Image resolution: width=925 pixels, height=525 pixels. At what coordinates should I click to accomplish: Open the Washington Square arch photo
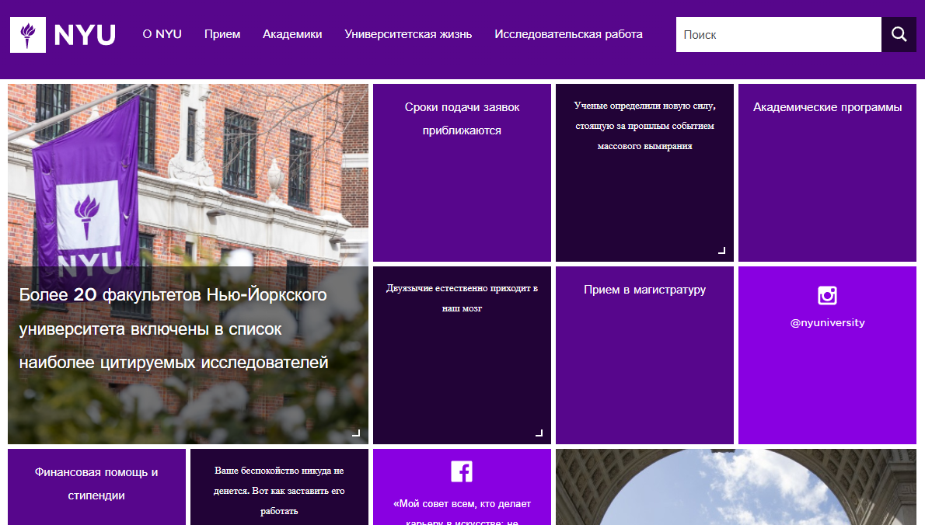tap(735, 487)
